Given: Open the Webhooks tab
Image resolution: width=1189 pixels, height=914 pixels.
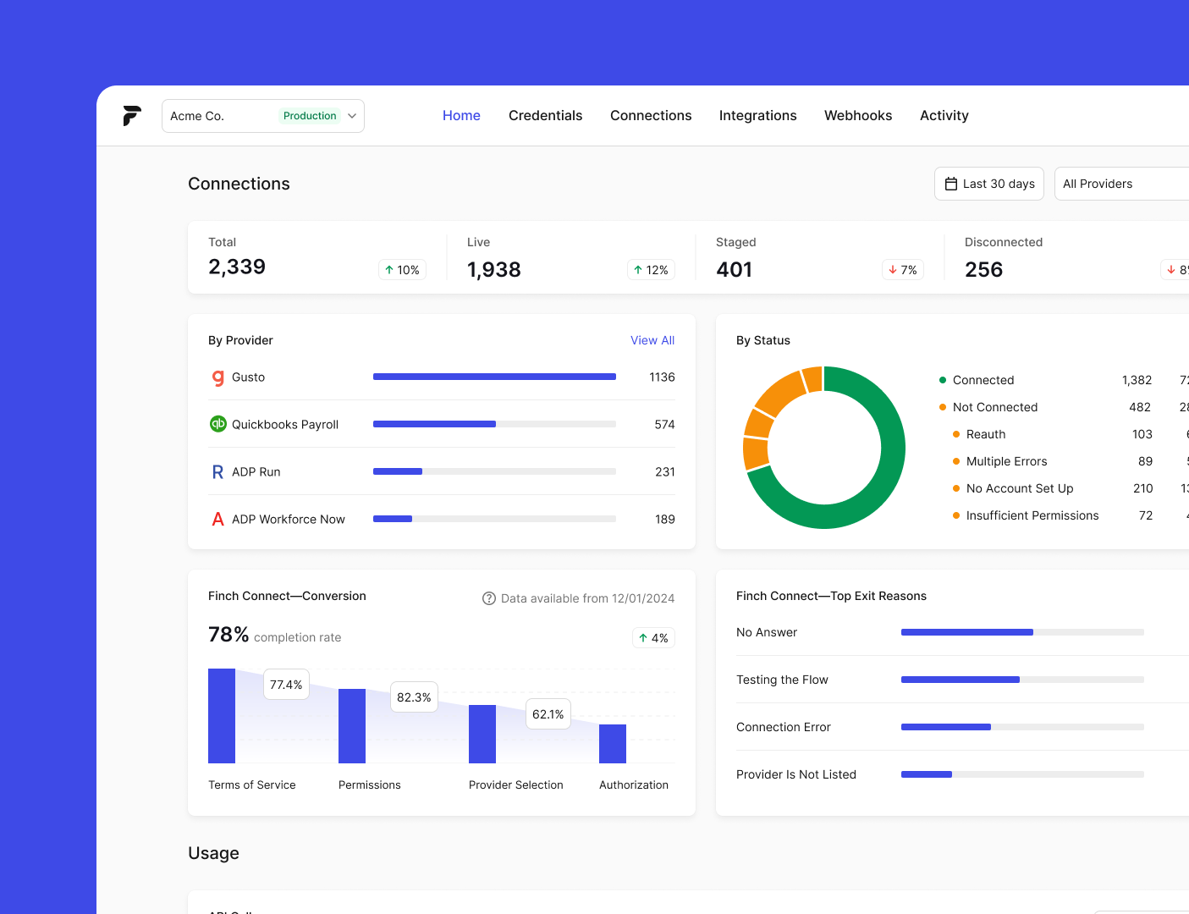Looking at the screenshot, I should tap(858, 116).
